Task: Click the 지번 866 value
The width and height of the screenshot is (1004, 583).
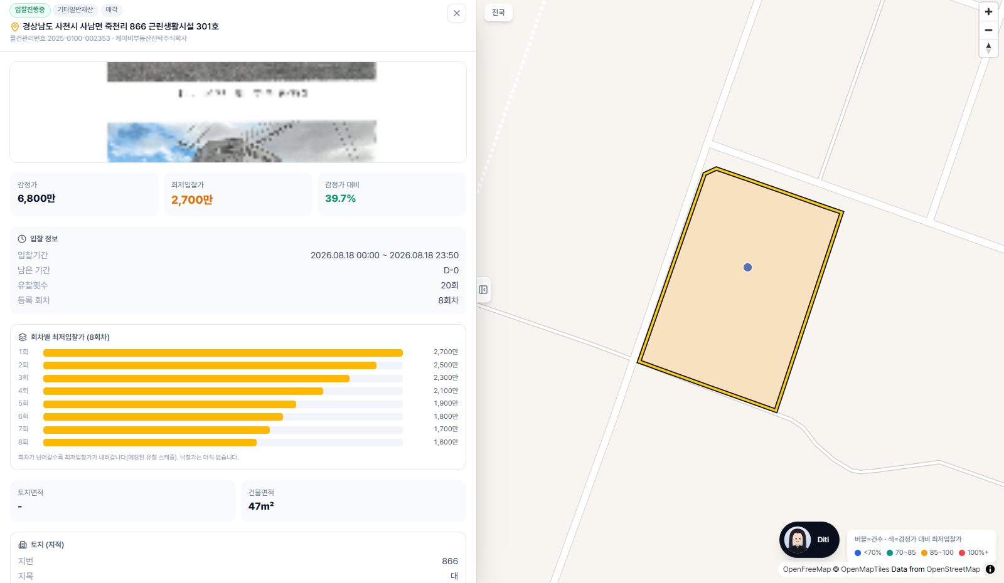Action: pos(450,561)
